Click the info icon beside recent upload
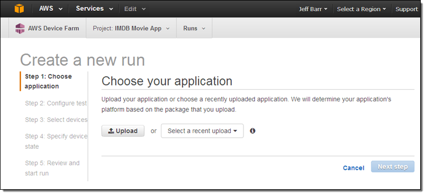The height and width of the screenshot is (195, 426). [x=252, y=131]
